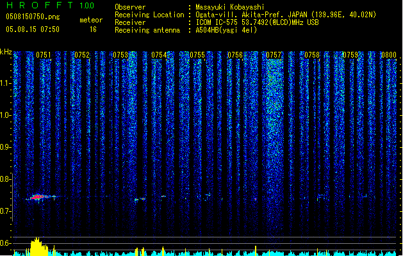Click the 'Receiving Location' field label
Viewport: 403px width, 256px height.
click(149, 15)
